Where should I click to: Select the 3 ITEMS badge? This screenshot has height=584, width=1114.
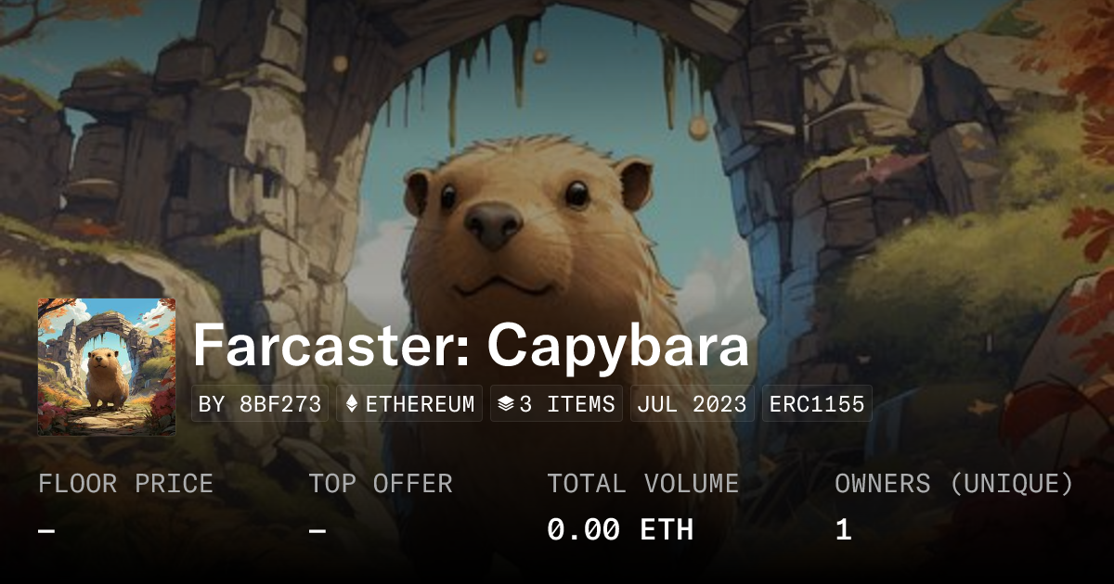556,404
